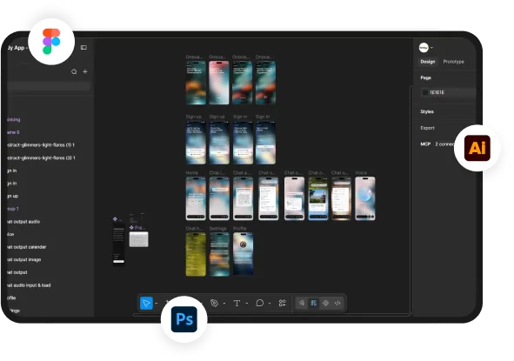Click the MCP connection row
This screenshot has width=514, height=361.
click(437, 144)
